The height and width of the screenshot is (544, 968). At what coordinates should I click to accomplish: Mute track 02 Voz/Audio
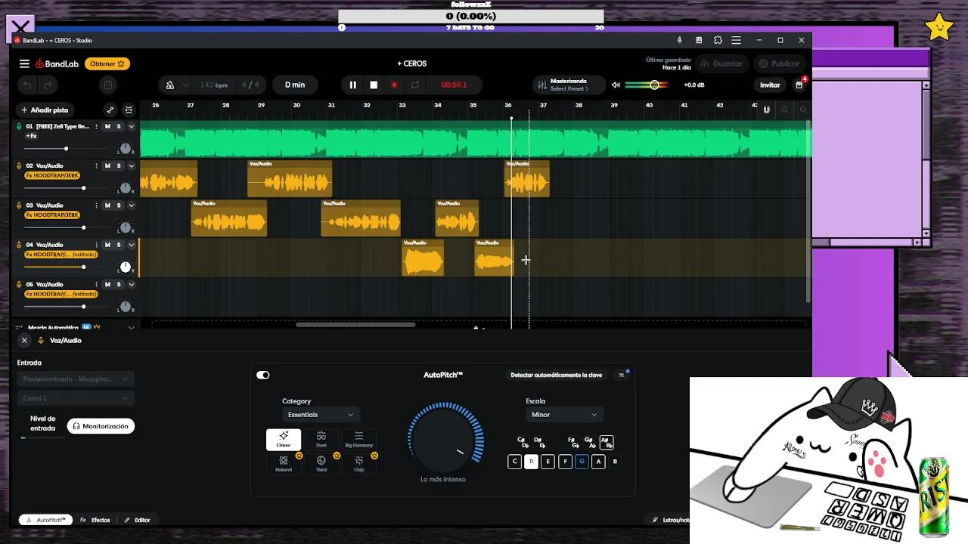pyautogui.click(x=107, y=166)
